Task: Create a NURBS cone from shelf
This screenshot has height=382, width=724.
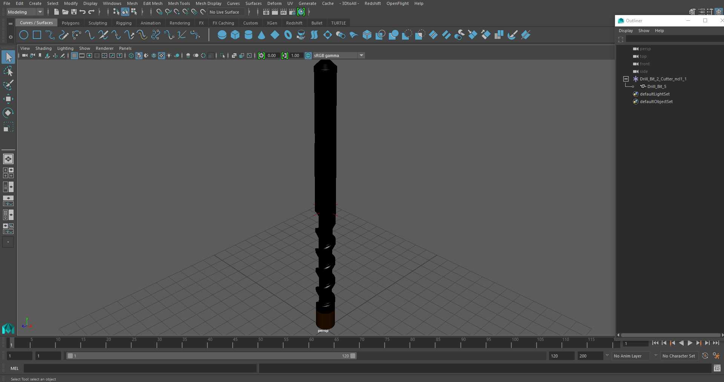Action: point(262,35)
